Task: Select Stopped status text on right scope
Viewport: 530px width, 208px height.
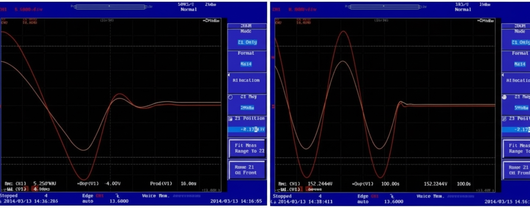Action: [282, 196]
